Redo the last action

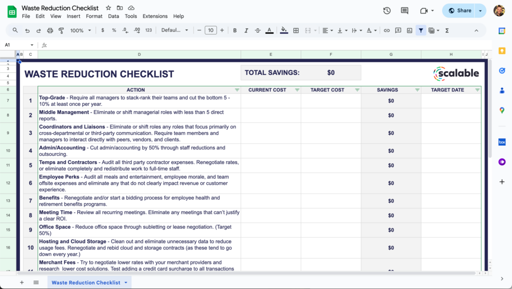point(38,30)
